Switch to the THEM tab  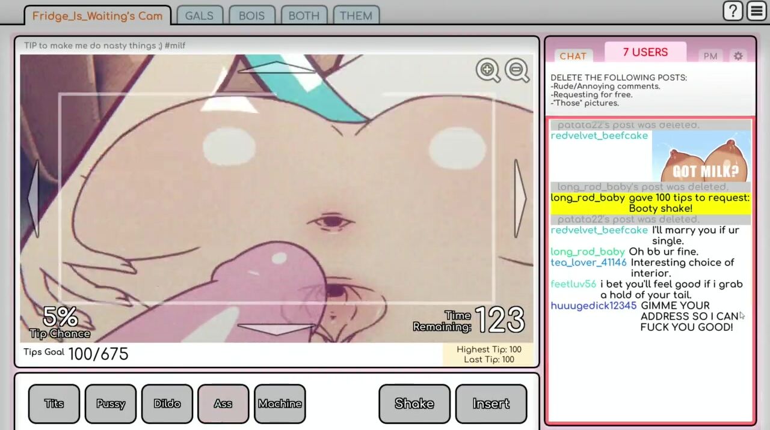click(356, 16)
